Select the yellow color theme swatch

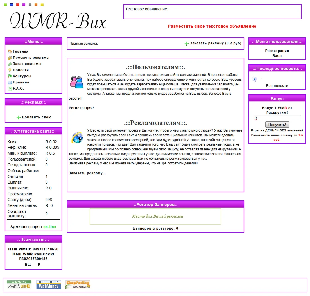point(42,5)
